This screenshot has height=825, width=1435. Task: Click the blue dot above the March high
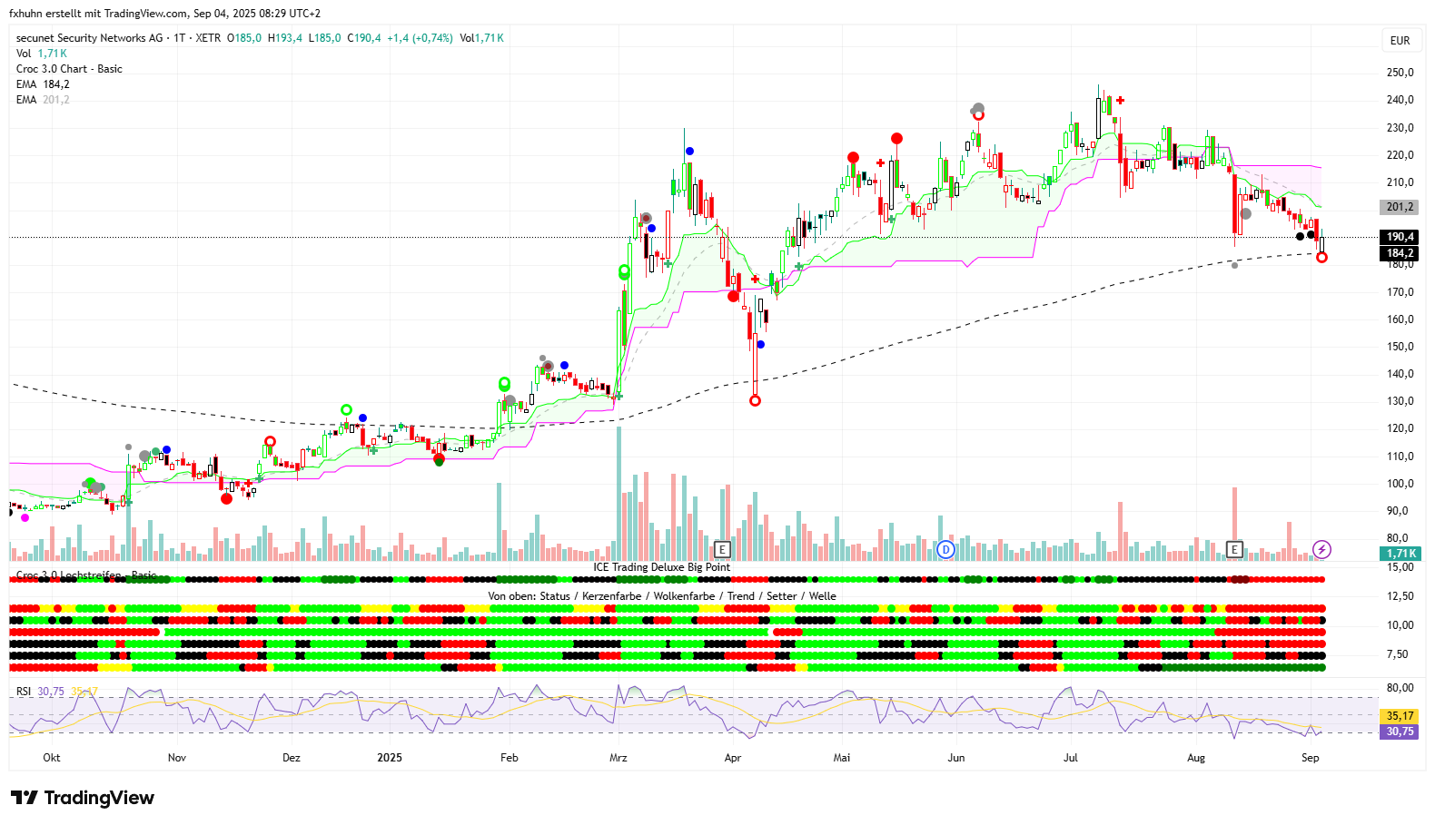click(x=690, y=151)
